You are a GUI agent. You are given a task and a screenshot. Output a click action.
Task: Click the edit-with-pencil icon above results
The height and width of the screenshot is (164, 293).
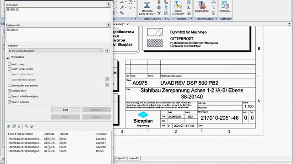14,126
